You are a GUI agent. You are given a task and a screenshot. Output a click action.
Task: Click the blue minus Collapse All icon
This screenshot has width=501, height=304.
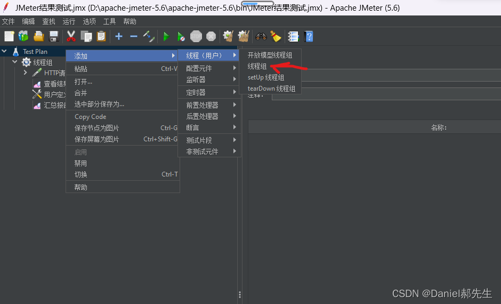tap(134, 36)
